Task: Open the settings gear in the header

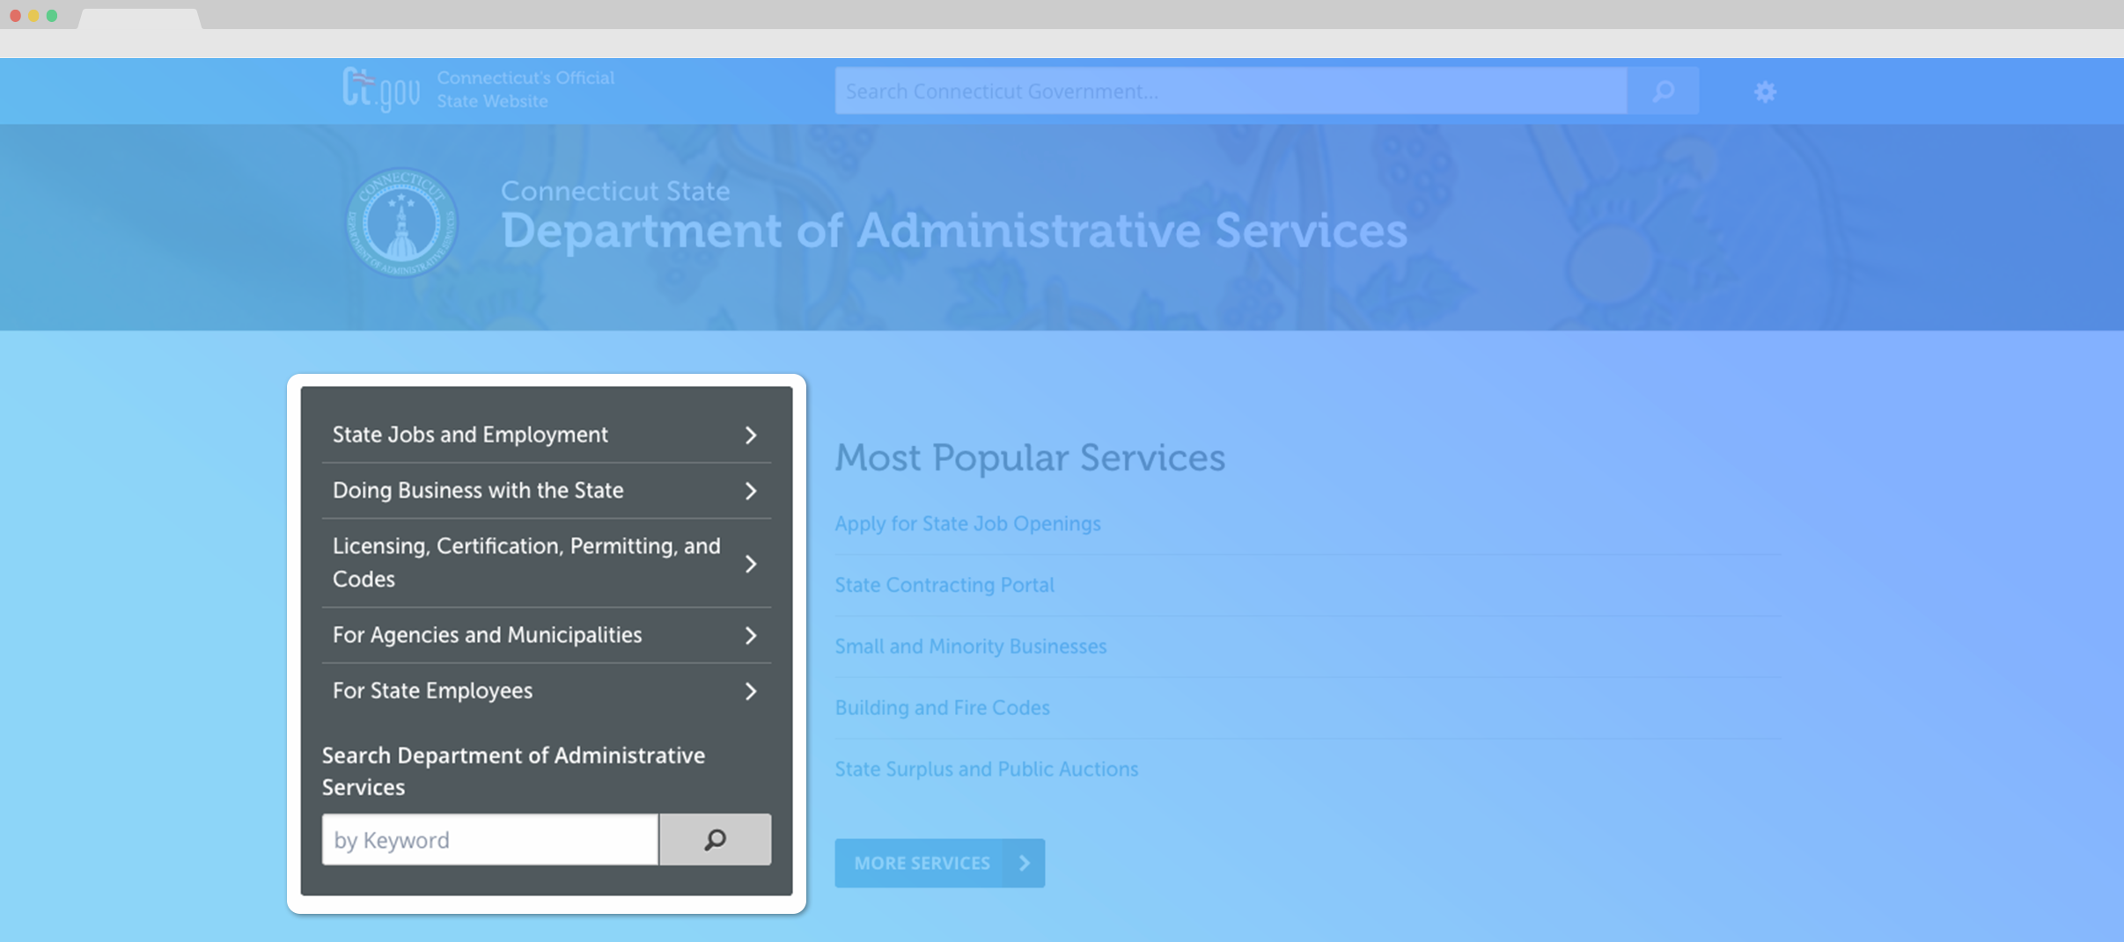Action: [1766, 91]
